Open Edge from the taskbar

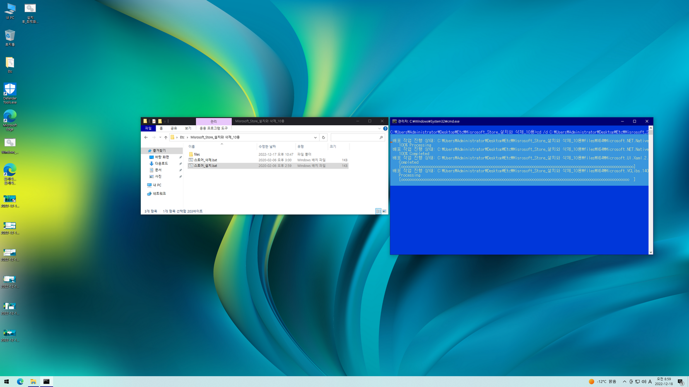coord(20,382)
